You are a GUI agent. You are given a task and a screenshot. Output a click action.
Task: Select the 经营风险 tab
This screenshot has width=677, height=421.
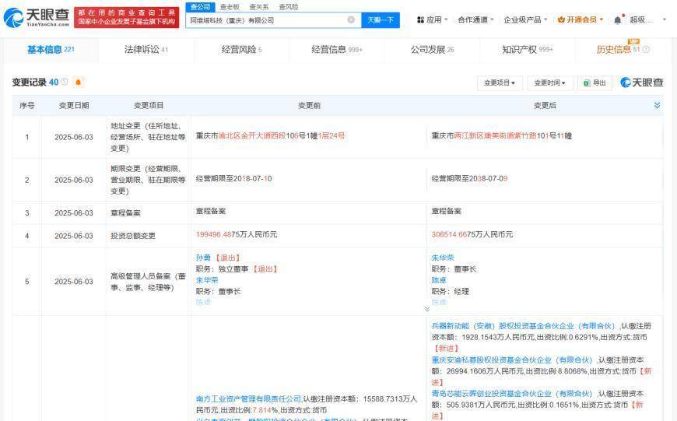241,50
